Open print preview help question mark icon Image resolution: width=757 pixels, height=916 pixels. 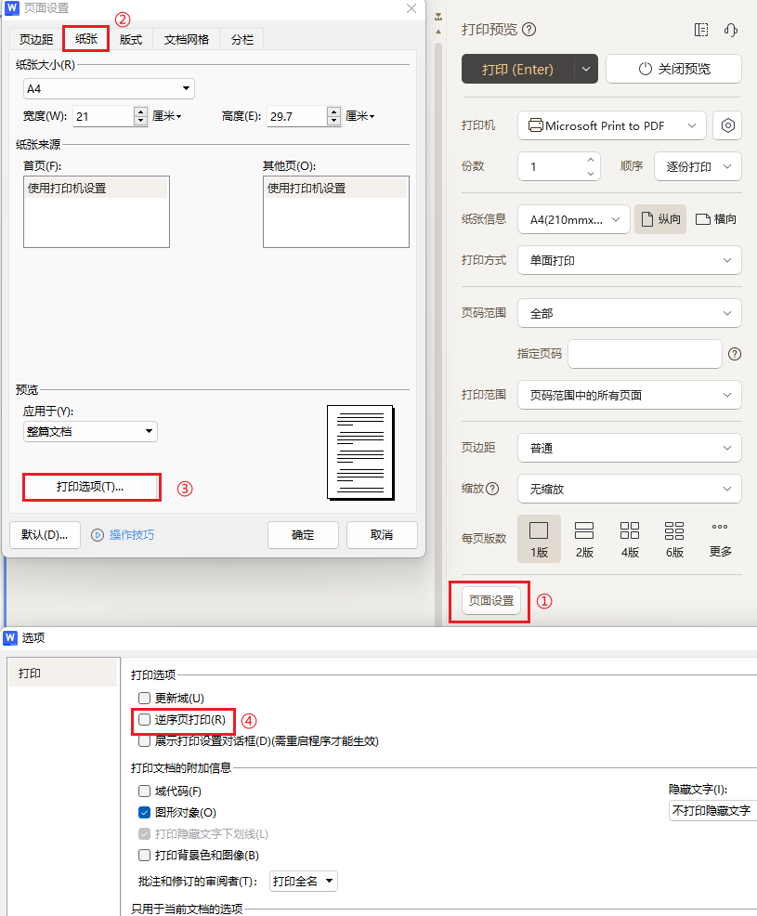point(529,29)
